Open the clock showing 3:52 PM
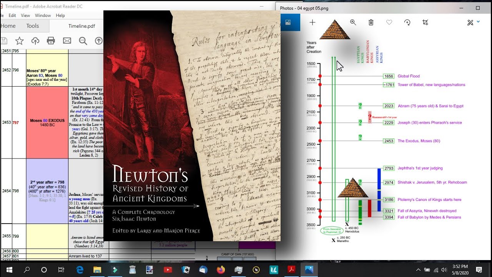Screen dimensions: 492x277 pyautogui.click(x=460, y=270)
